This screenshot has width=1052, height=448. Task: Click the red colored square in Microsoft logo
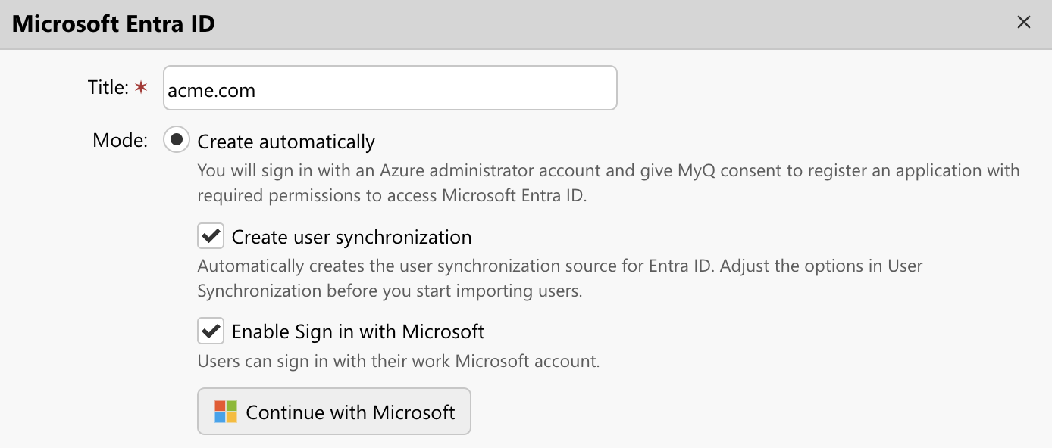click(x=220, y=406)
